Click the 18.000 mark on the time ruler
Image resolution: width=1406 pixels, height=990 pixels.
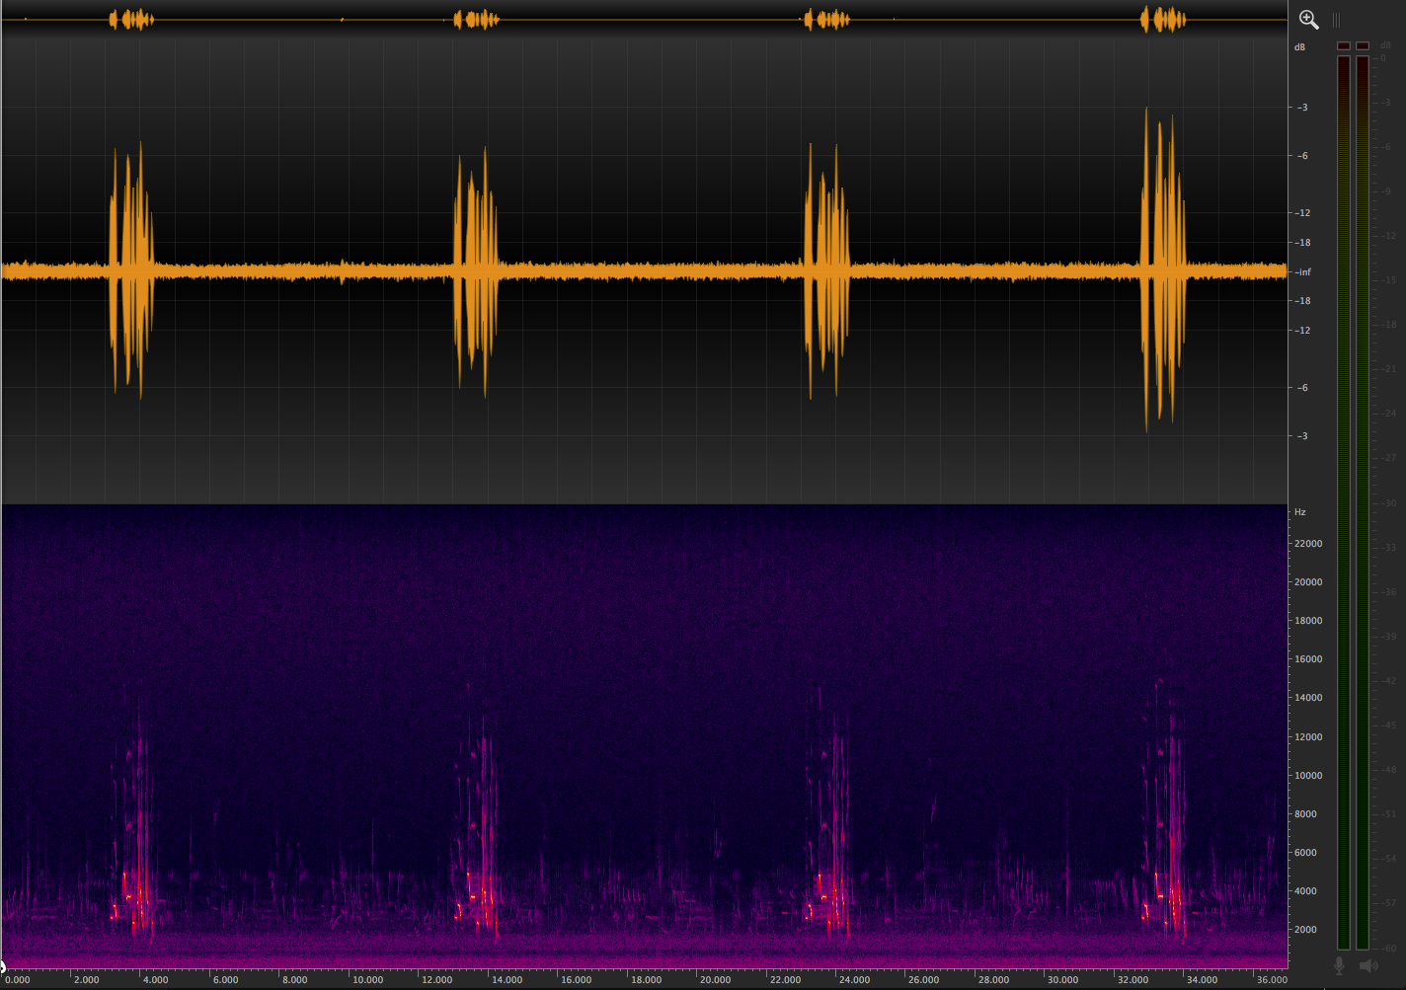click(646, 980)
